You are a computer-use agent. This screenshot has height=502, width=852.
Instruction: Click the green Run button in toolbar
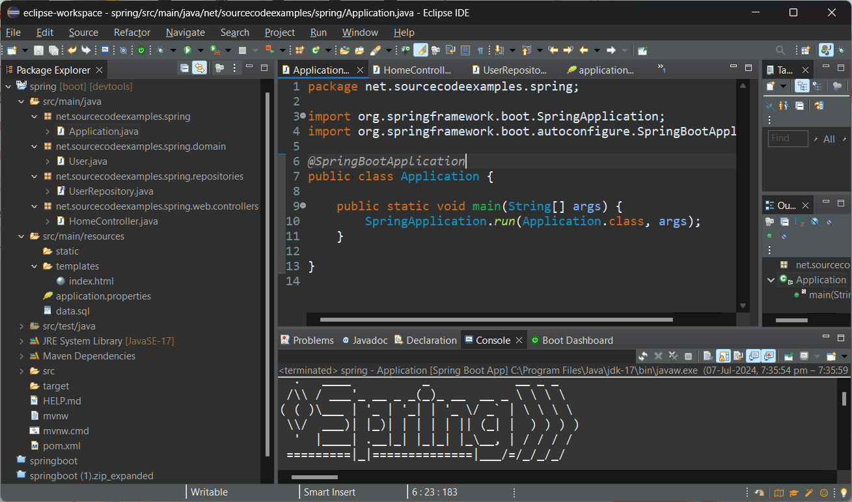[x=187, y=50]
